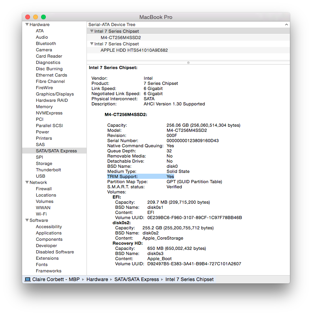Click the yellow minimize window button
Screen dimensions: 312x315
click(x=36, y=17)
